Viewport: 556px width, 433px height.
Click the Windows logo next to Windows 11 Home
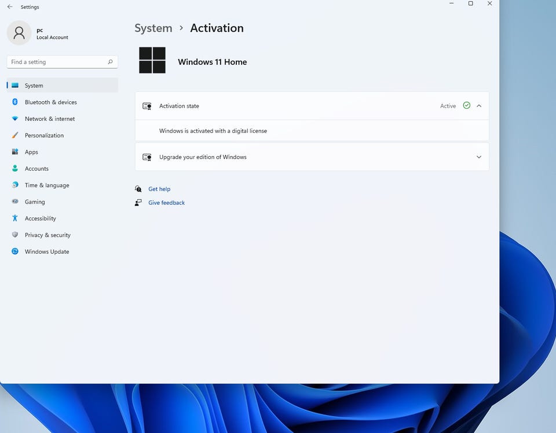152,60
